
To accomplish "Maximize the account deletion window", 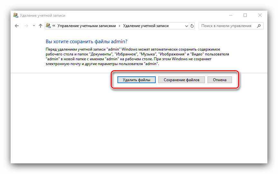I will point(245,15).
